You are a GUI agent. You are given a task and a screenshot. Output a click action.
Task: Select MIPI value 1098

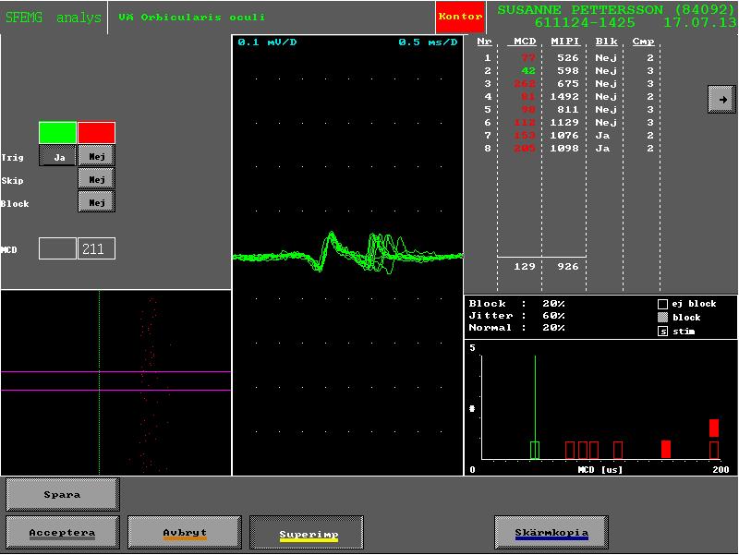(564, 149)
